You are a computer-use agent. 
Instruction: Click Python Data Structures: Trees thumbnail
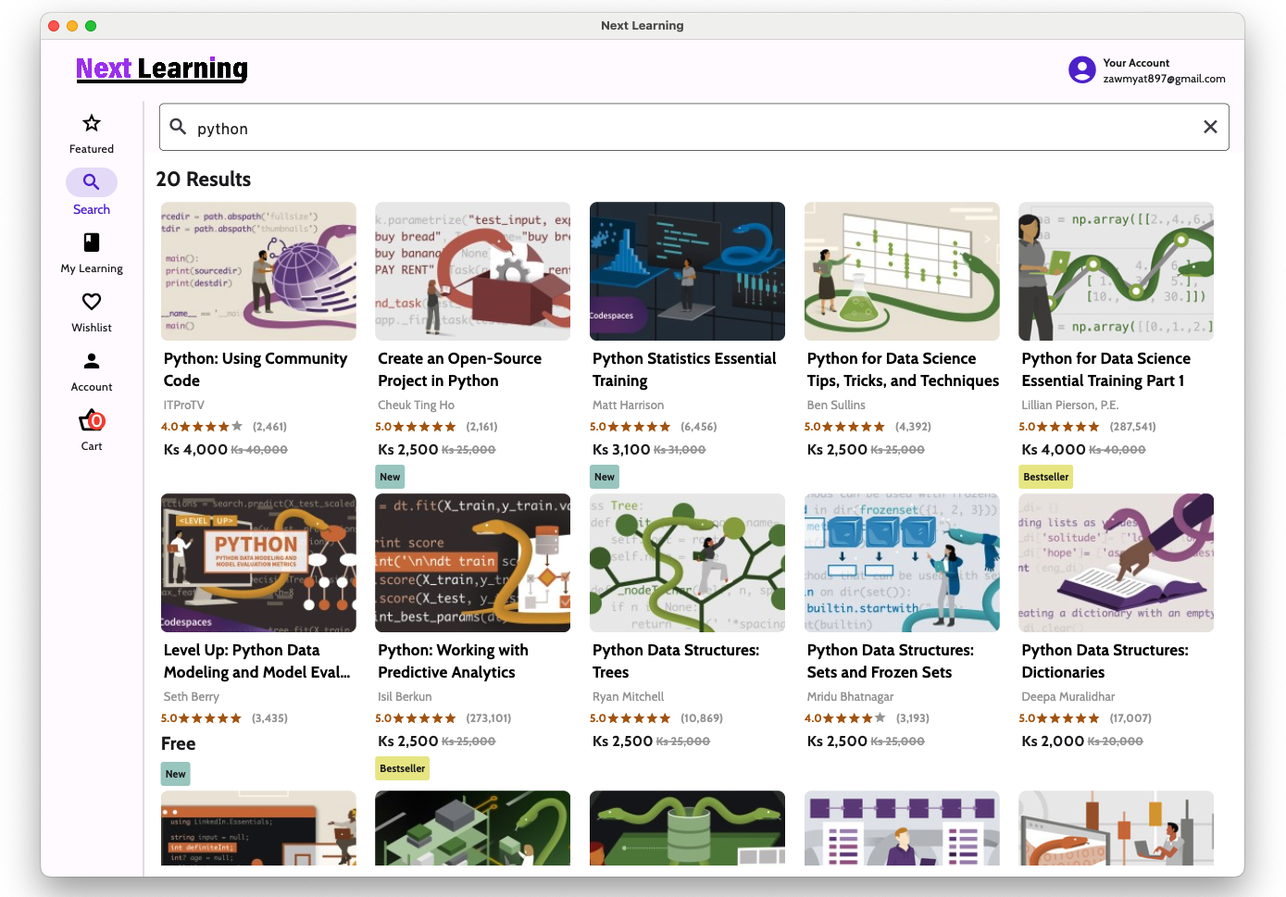click(x=687, y=563)
